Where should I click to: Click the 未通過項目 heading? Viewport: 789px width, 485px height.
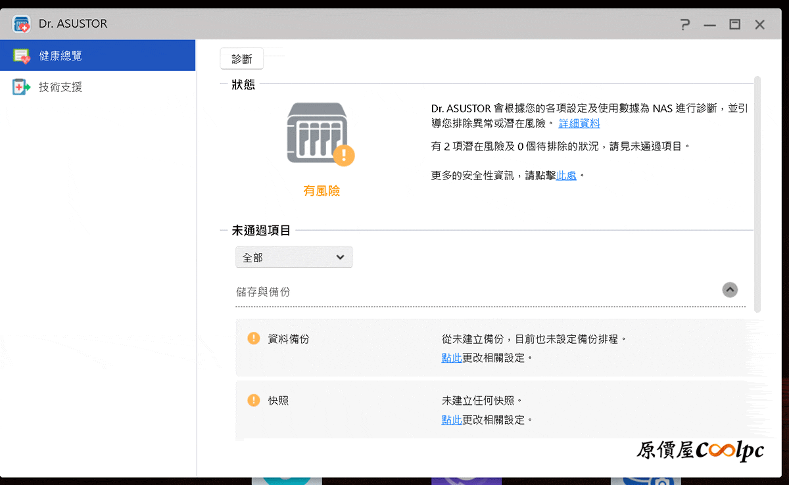[x=261, y=231]
